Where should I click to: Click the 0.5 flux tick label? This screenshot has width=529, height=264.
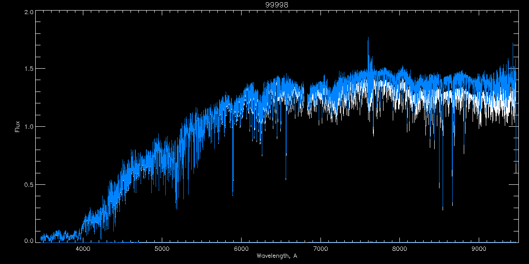(29, 184)
